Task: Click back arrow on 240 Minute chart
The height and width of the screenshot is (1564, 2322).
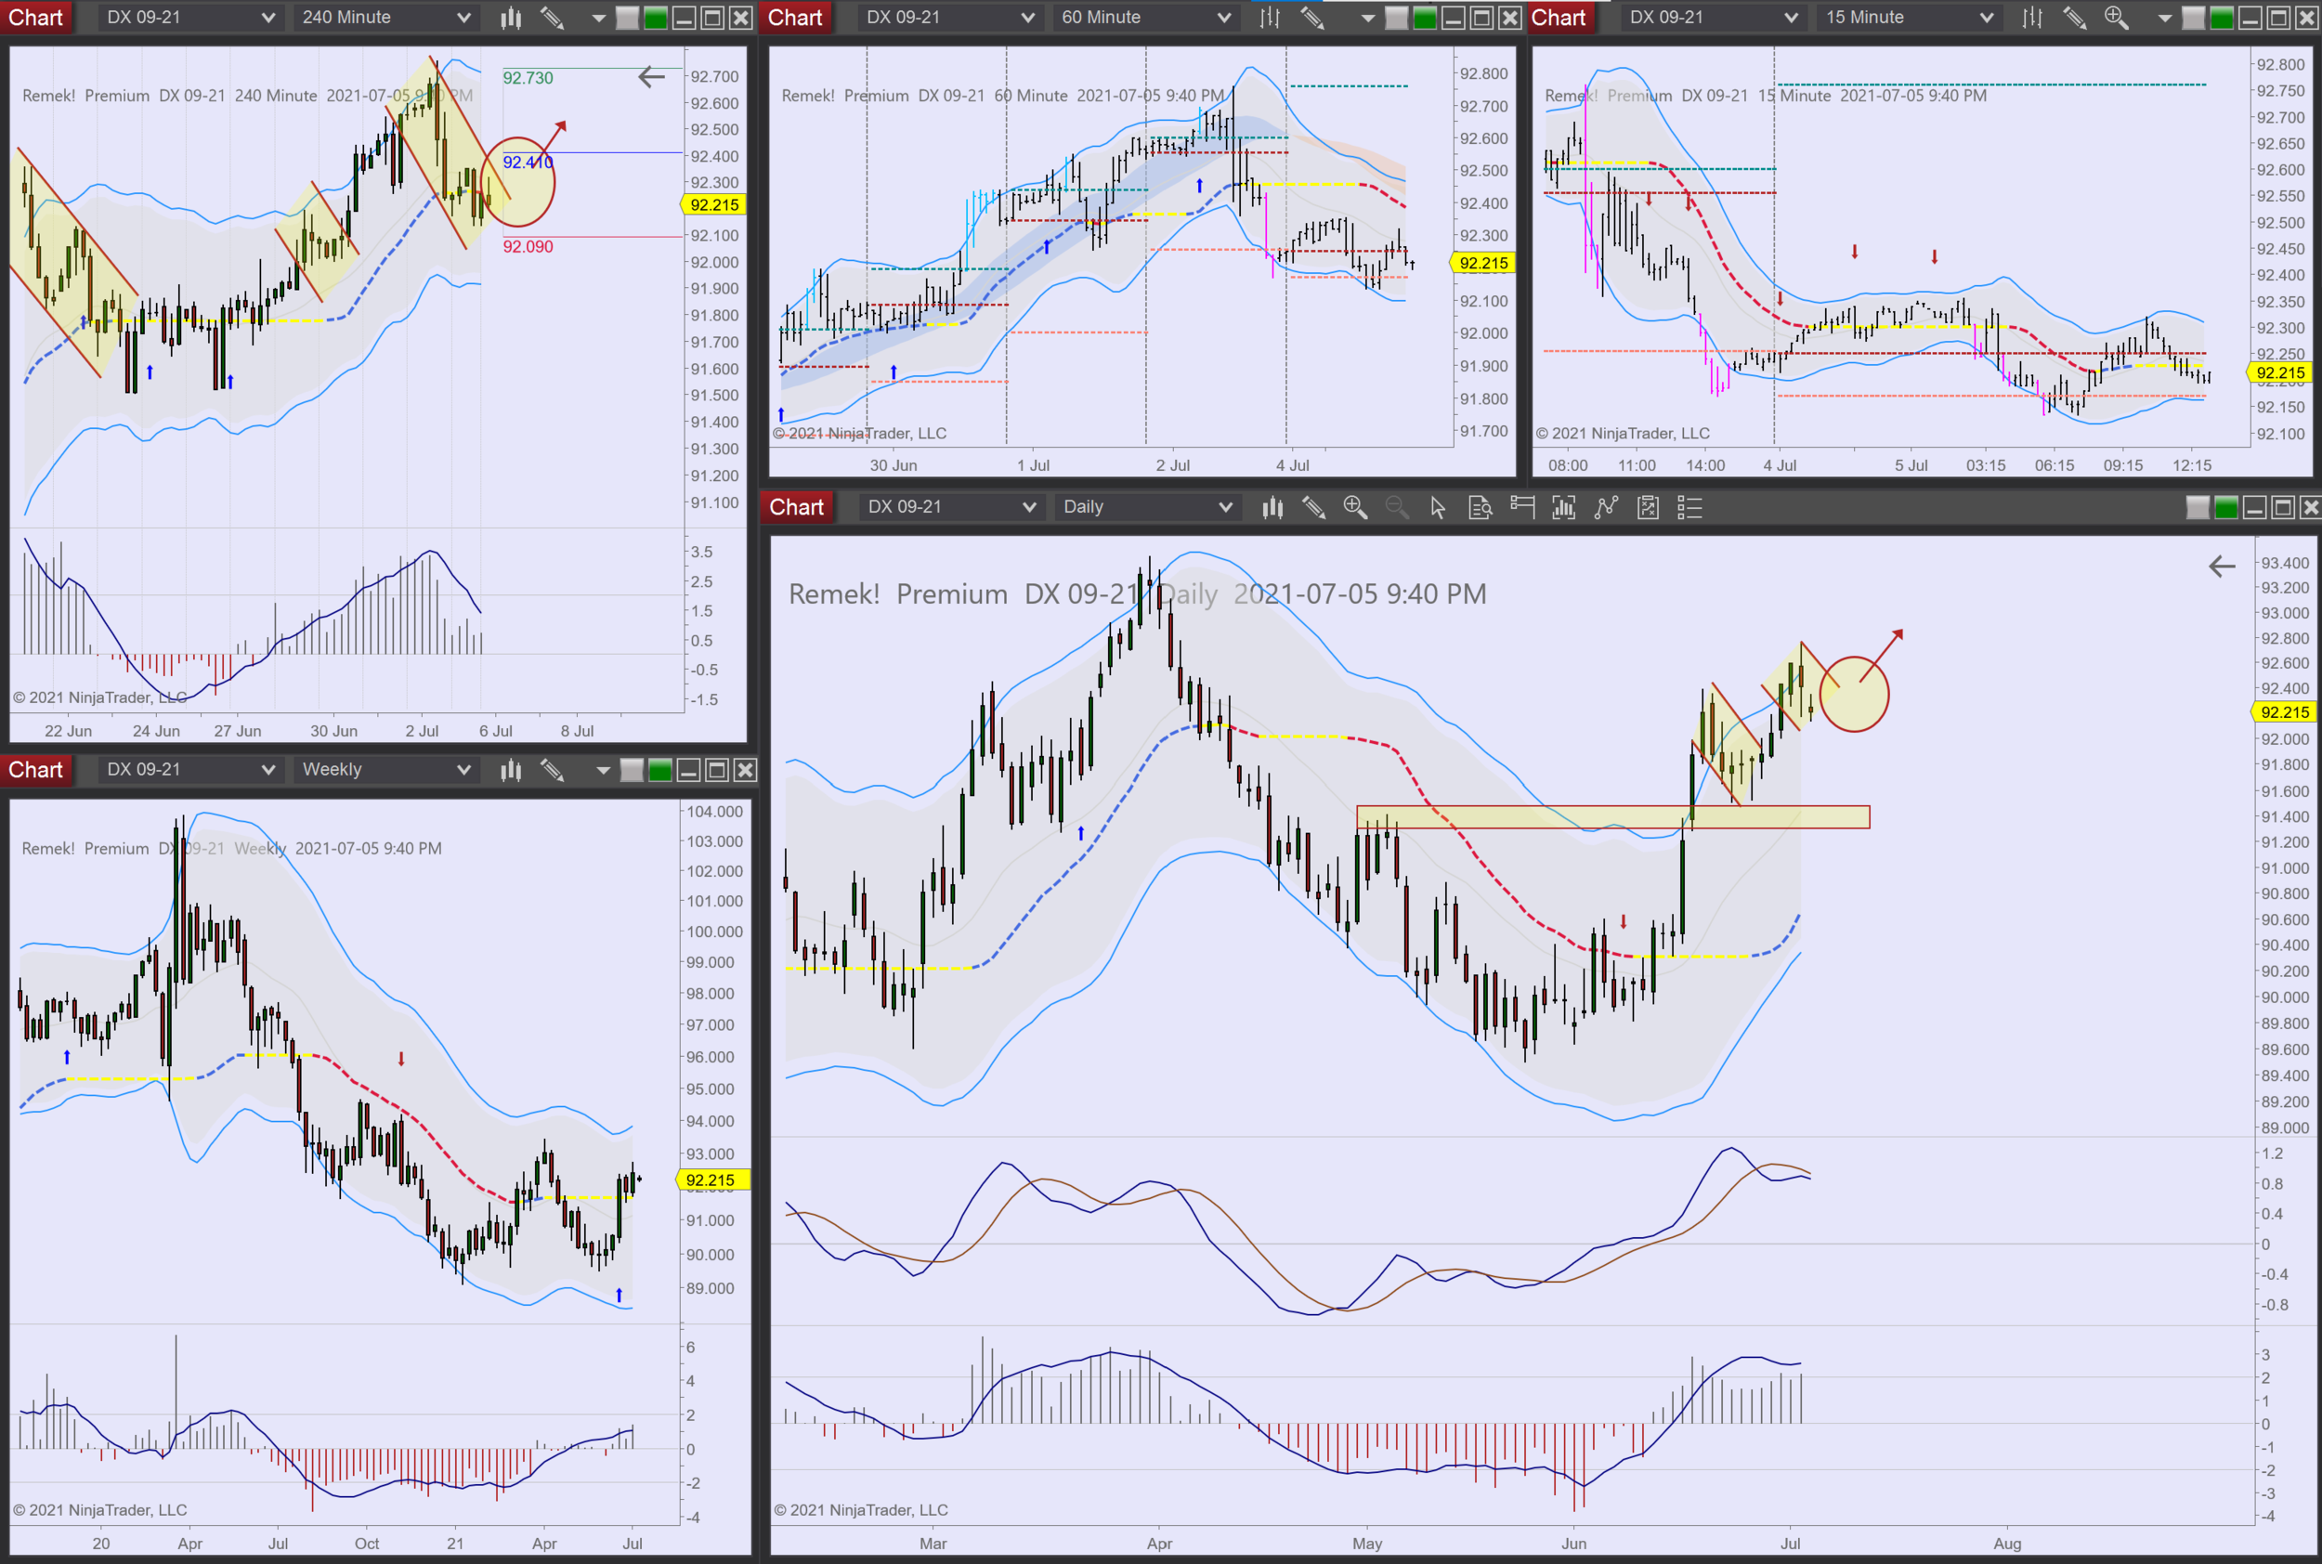Action: click(x=651, y=77)
